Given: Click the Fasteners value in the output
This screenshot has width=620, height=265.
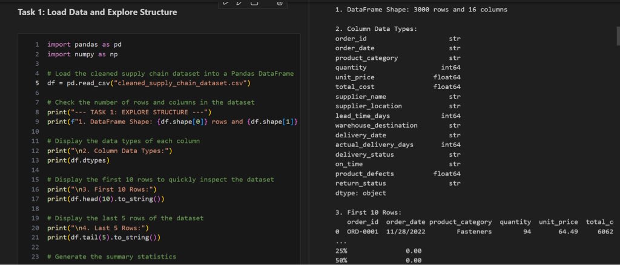Looking at the screenshot, I should 474,232.
